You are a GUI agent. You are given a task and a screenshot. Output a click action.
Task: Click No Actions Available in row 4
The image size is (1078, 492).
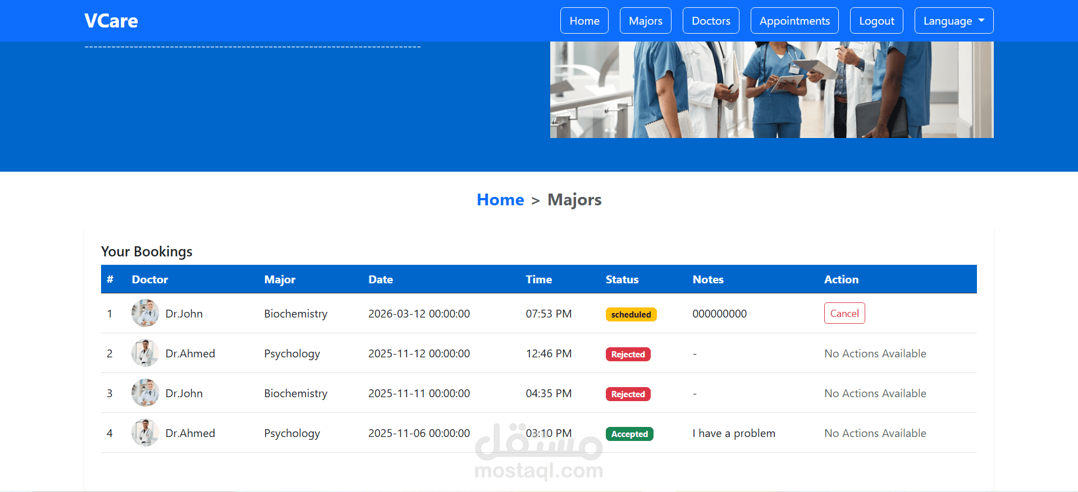point(875,433)
